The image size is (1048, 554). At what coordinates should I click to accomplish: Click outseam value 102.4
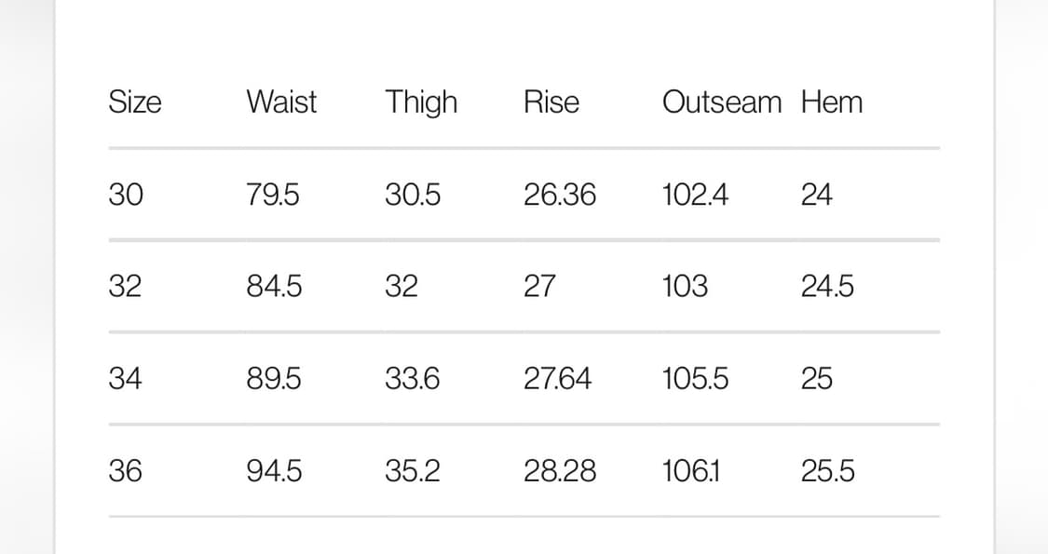tap(695, 196)
